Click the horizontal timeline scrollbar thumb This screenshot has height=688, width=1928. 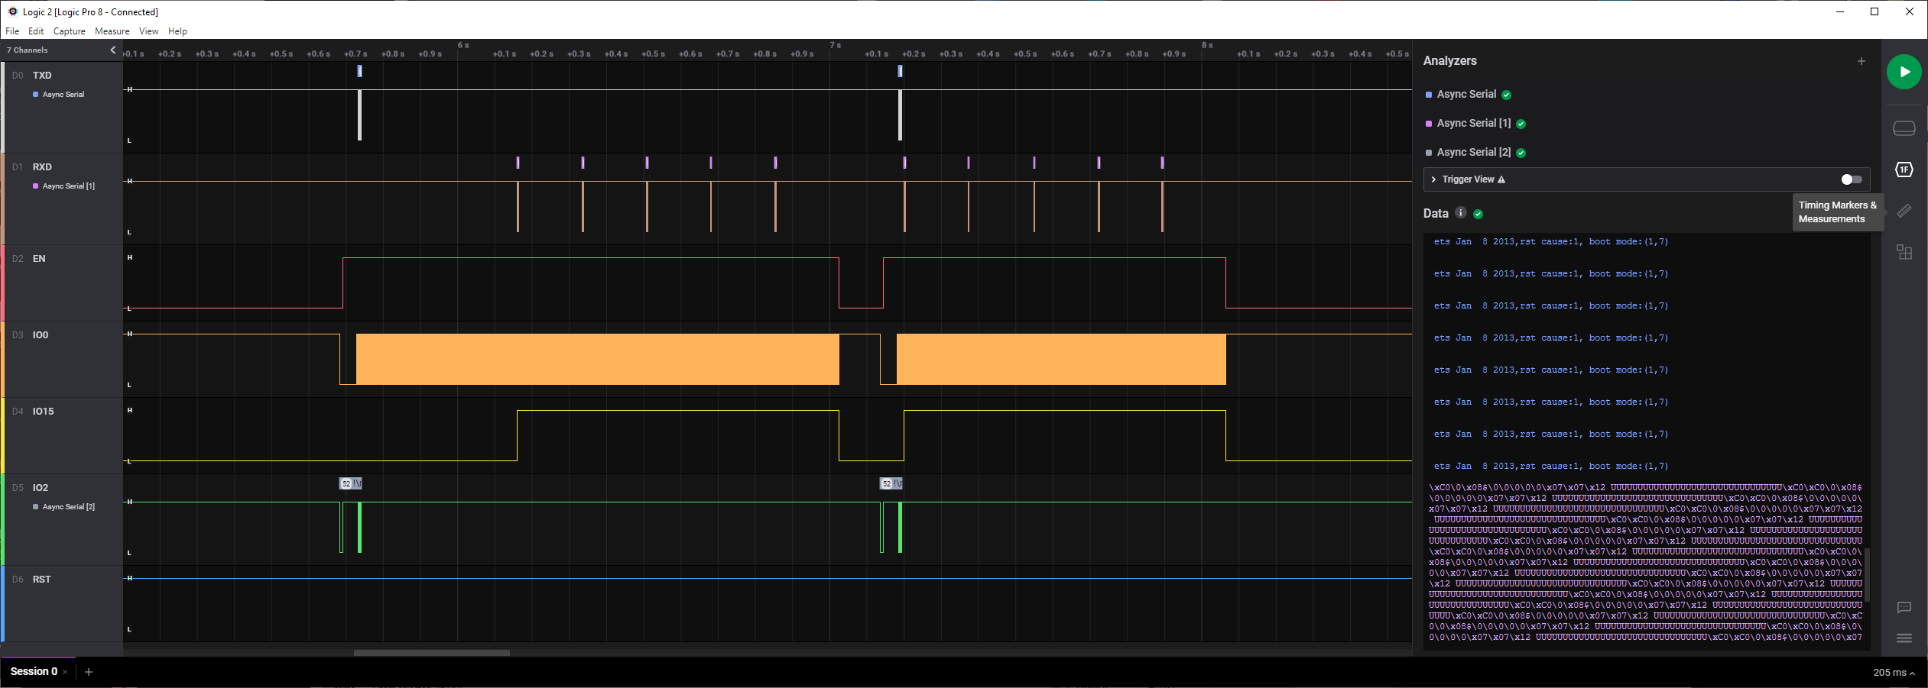431,653
